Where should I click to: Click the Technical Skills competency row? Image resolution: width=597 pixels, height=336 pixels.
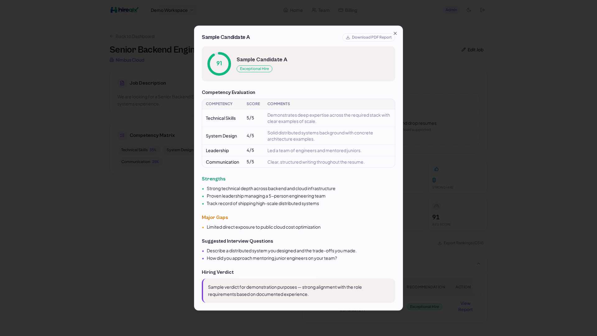point(298,118)
